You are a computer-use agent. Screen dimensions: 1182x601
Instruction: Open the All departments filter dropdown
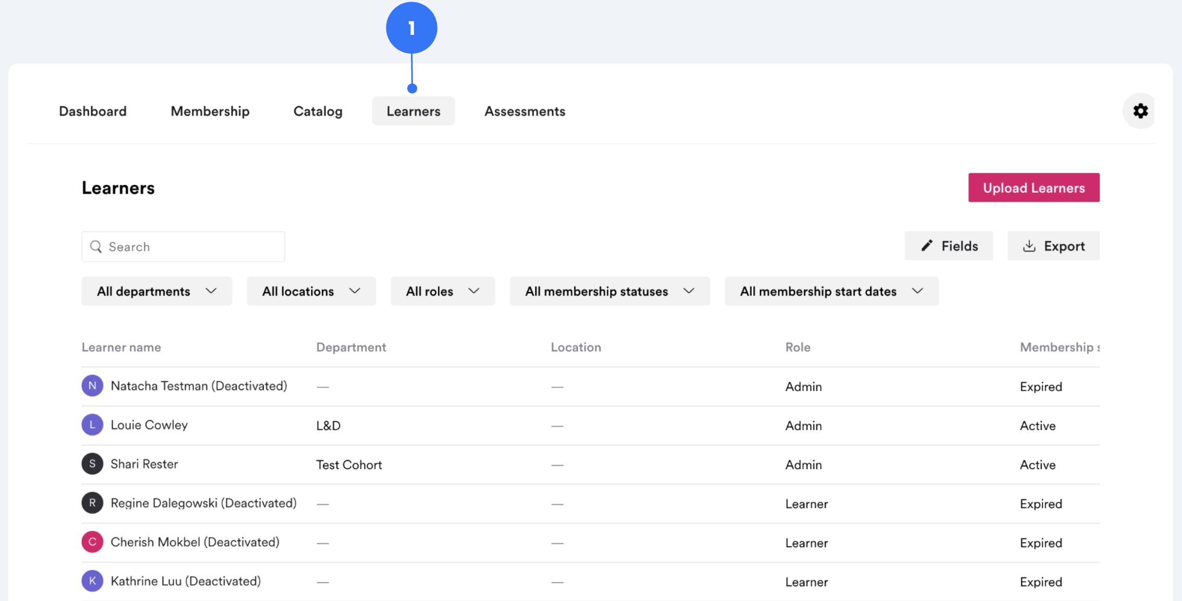(157, 291)
